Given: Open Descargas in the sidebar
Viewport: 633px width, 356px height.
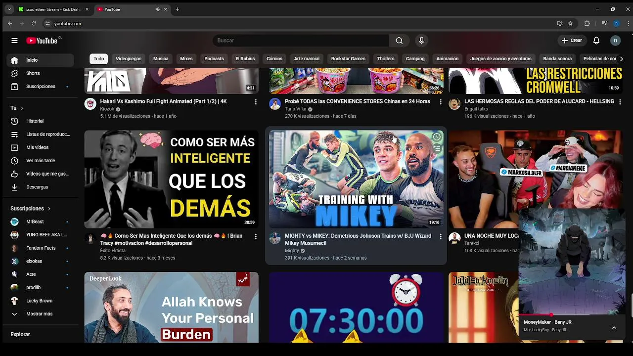Looking at the screenshot, I should click(x=40, y=187).
